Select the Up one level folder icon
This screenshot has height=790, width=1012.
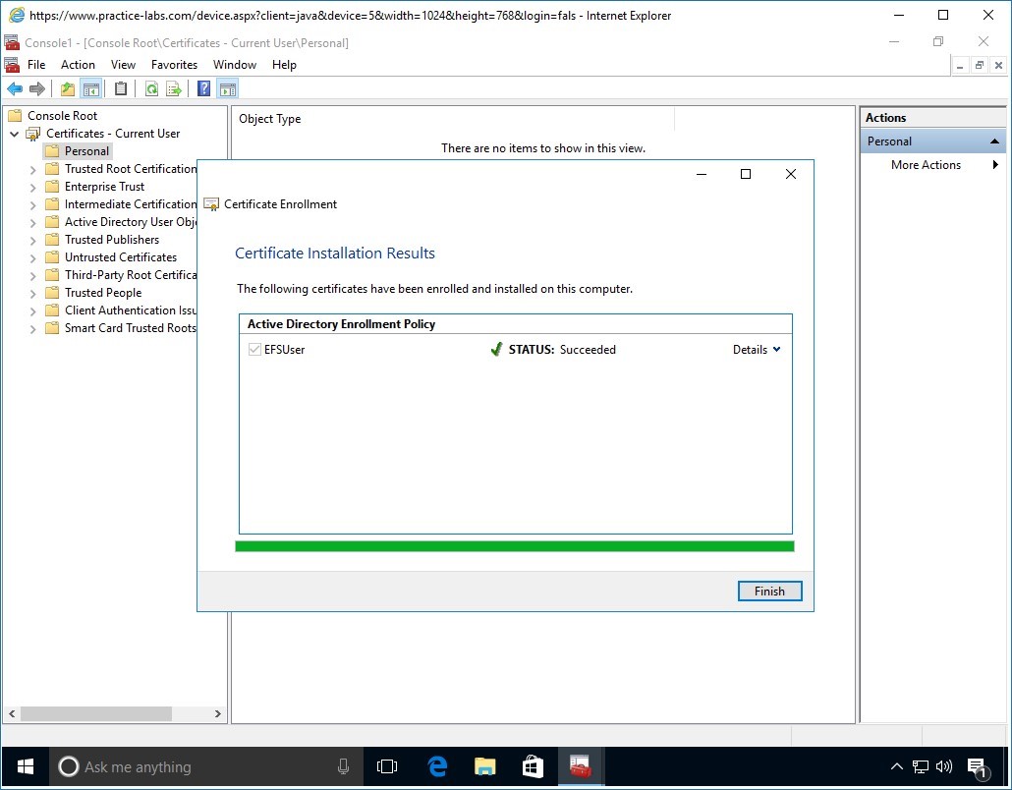pos(66,88)
